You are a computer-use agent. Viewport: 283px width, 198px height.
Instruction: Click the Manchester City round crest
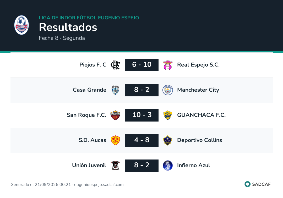pyautogui.click(x=168, y=90)
